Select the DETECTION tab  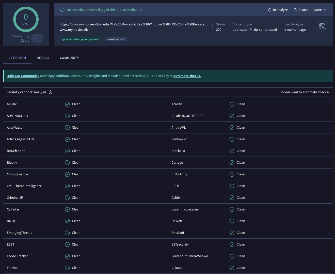(17, 58)
